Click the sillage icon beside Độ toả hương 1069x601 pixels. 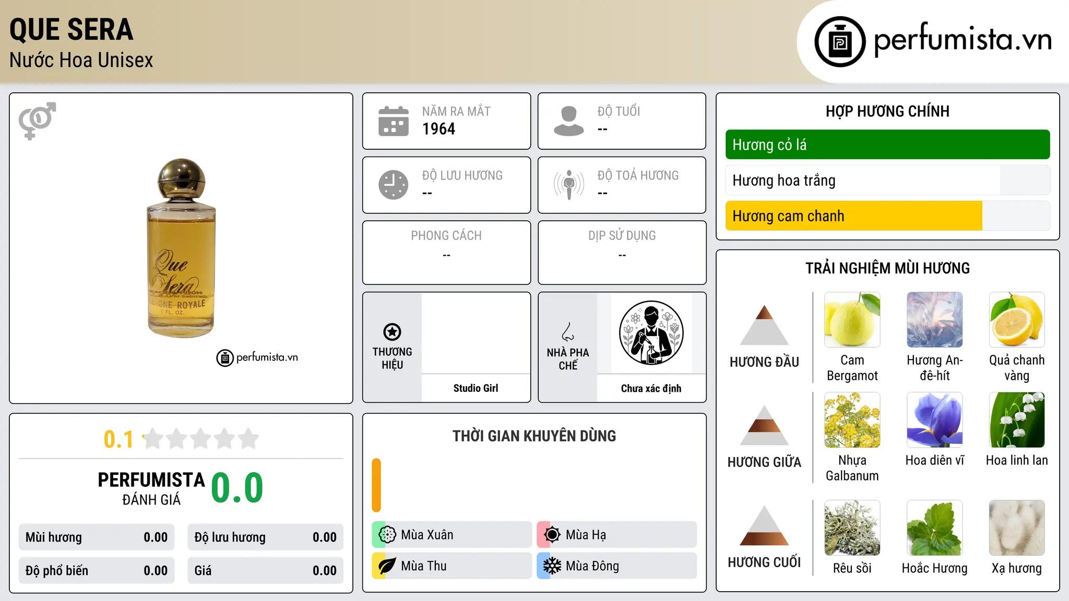coord(569,185)
